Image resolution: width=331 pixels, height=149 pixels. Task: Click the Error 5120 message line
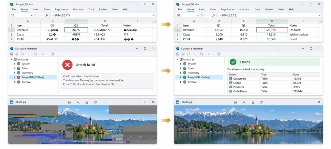pyautogui.click(x=89, y=84)
